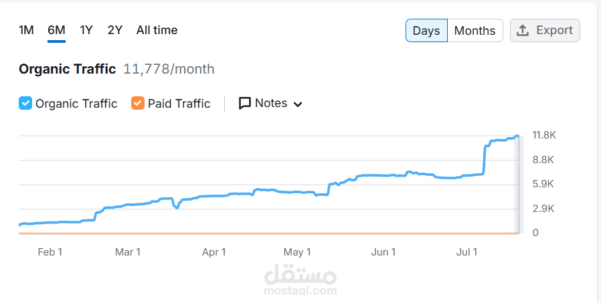Select the 1M time range tab
This screenshot has height=303, width=601.
[26, 30]
